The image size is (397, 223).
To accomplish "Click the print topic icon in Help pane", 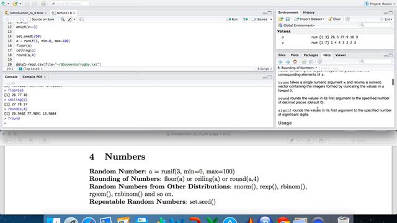I will (x=304, y=62).
